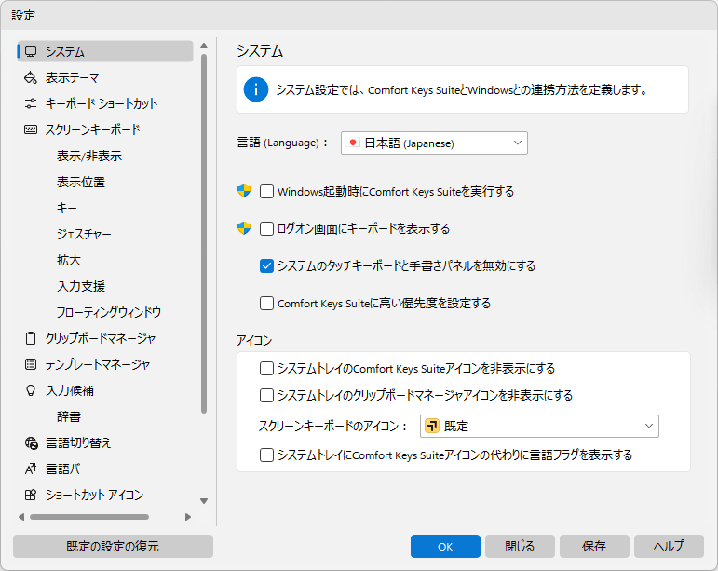This screenshot has height=571, width=718.
Task: Click the blue info icon in the banner
Action: pos(256,89)
